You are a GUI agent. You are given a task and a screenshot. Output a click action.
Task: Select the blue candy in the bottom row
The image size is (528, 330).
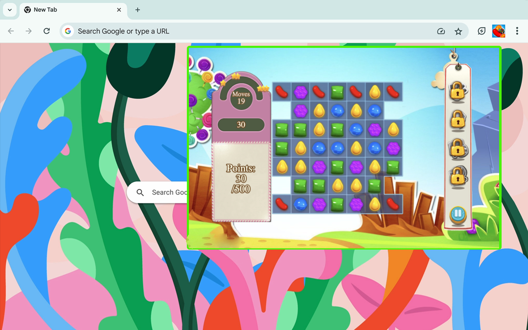[x=301, y=204]
